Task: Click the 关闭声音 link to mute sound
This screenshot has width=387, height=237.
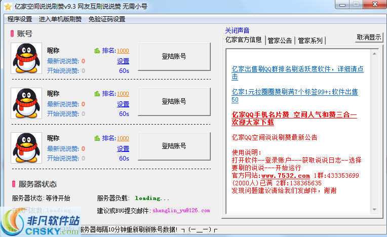Action: 237,30
